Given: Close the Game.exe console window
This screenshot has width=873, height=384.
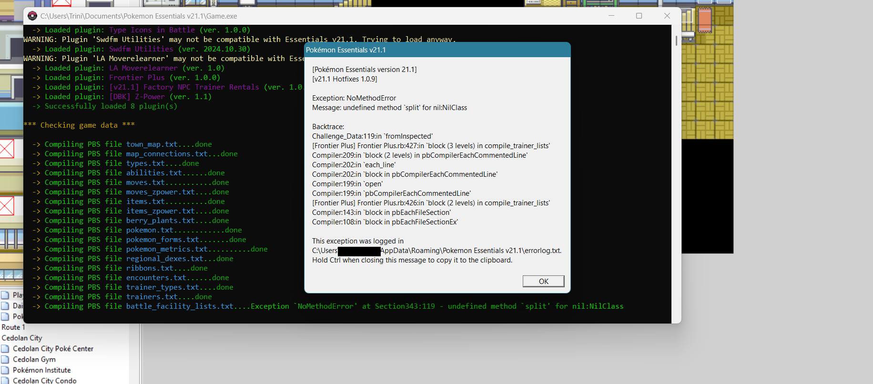Looking at the screenshot, I should tap(667, 16).
